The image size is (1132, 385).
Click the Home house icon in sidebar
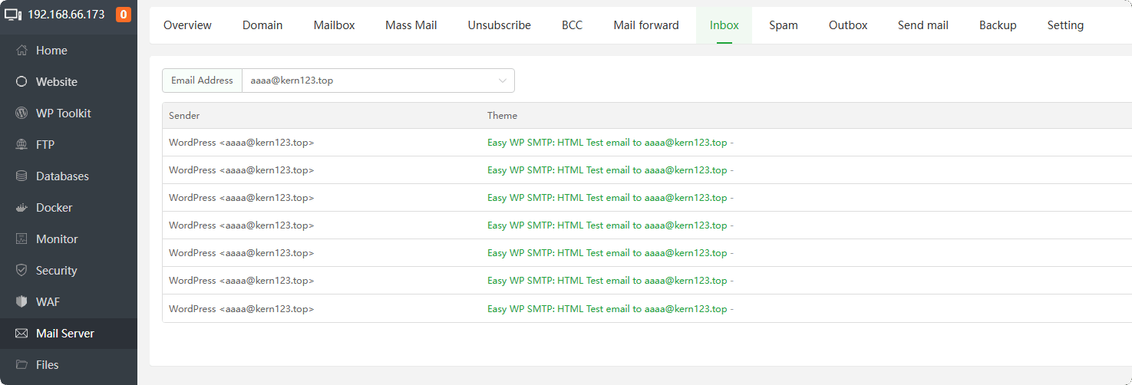[21, 51]
